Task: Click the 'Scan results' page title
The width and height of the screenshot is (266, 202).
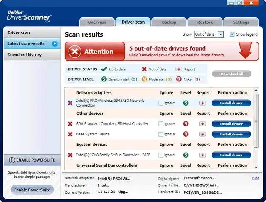Action: (84, 34)
